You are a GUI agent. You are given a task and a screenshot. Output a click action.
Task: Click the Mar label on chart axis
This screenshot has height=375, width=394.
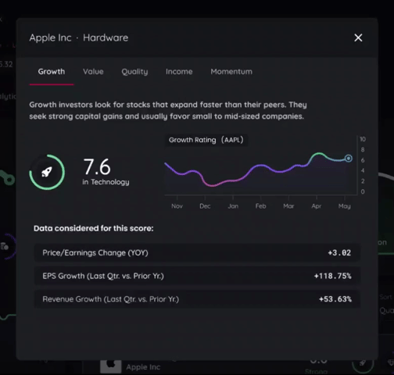288,206
